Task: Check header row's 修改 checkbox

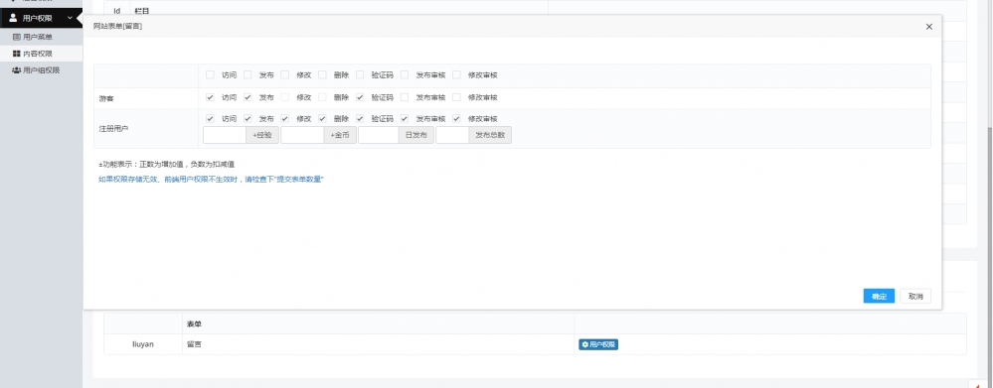Action: coord(285,75)
